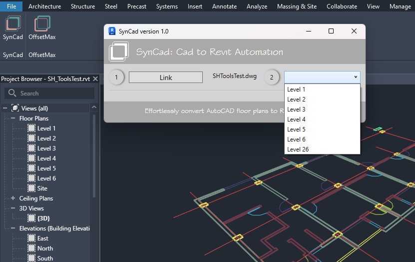Close the SynCad version 1.0 dialog
Viewport: 415px width, 262px height.
354,31
